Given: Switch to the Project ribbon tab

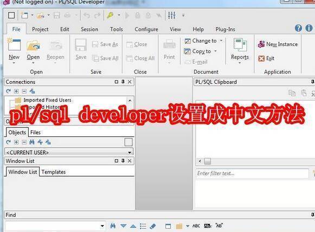Looking at the screenshot, I should tap(40, 29).
